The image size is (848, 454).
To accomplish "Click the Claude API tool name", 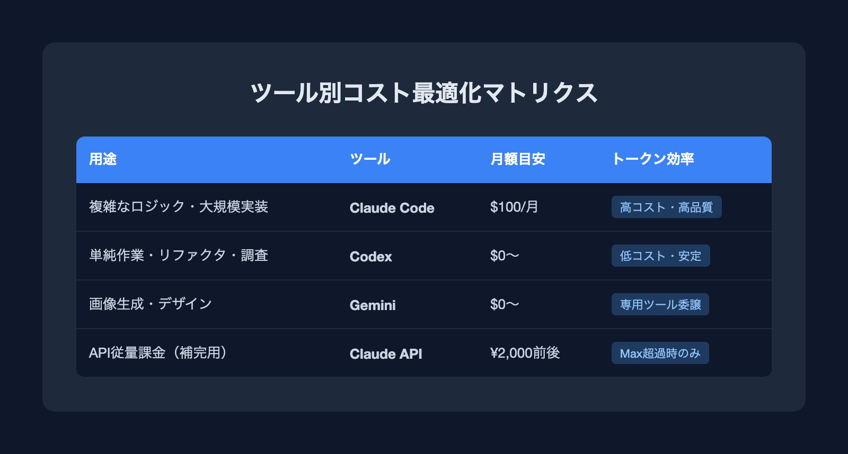I will coord(386,354).
